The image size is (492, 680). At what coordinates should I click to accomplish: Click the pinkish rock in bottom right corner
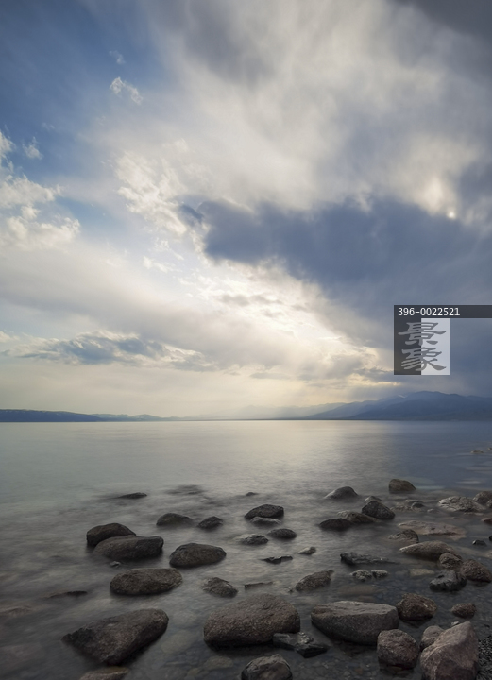click(450, 652)
